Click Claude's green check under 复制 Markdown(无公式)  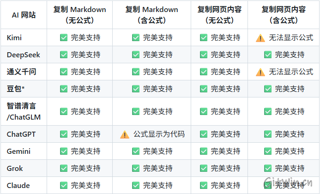pyautogui.click(x=64, y=186)
